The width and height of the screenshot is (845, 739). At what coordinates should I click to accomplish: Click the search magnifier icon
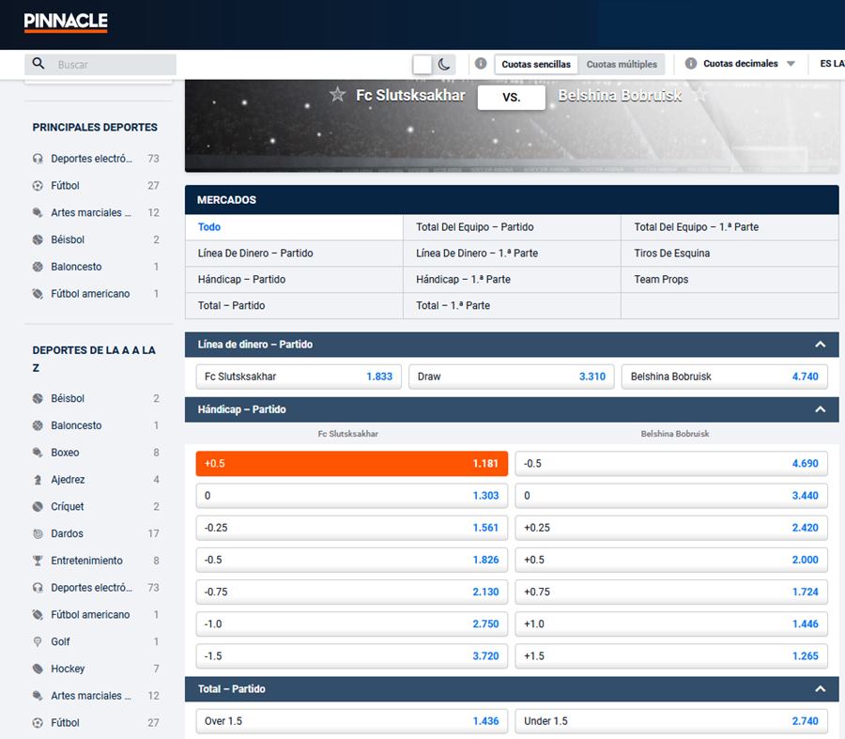pos(38,64)
